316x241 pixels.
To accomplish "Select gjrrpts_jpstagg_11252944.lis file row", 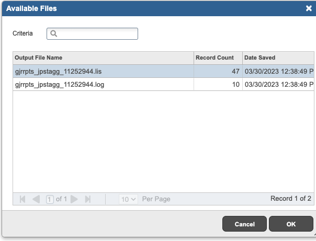I will pos(103,71).
